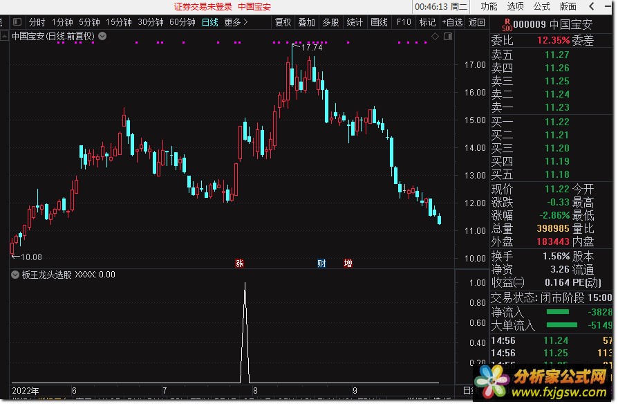Open the 功能 menu

(x=489, y=6)
